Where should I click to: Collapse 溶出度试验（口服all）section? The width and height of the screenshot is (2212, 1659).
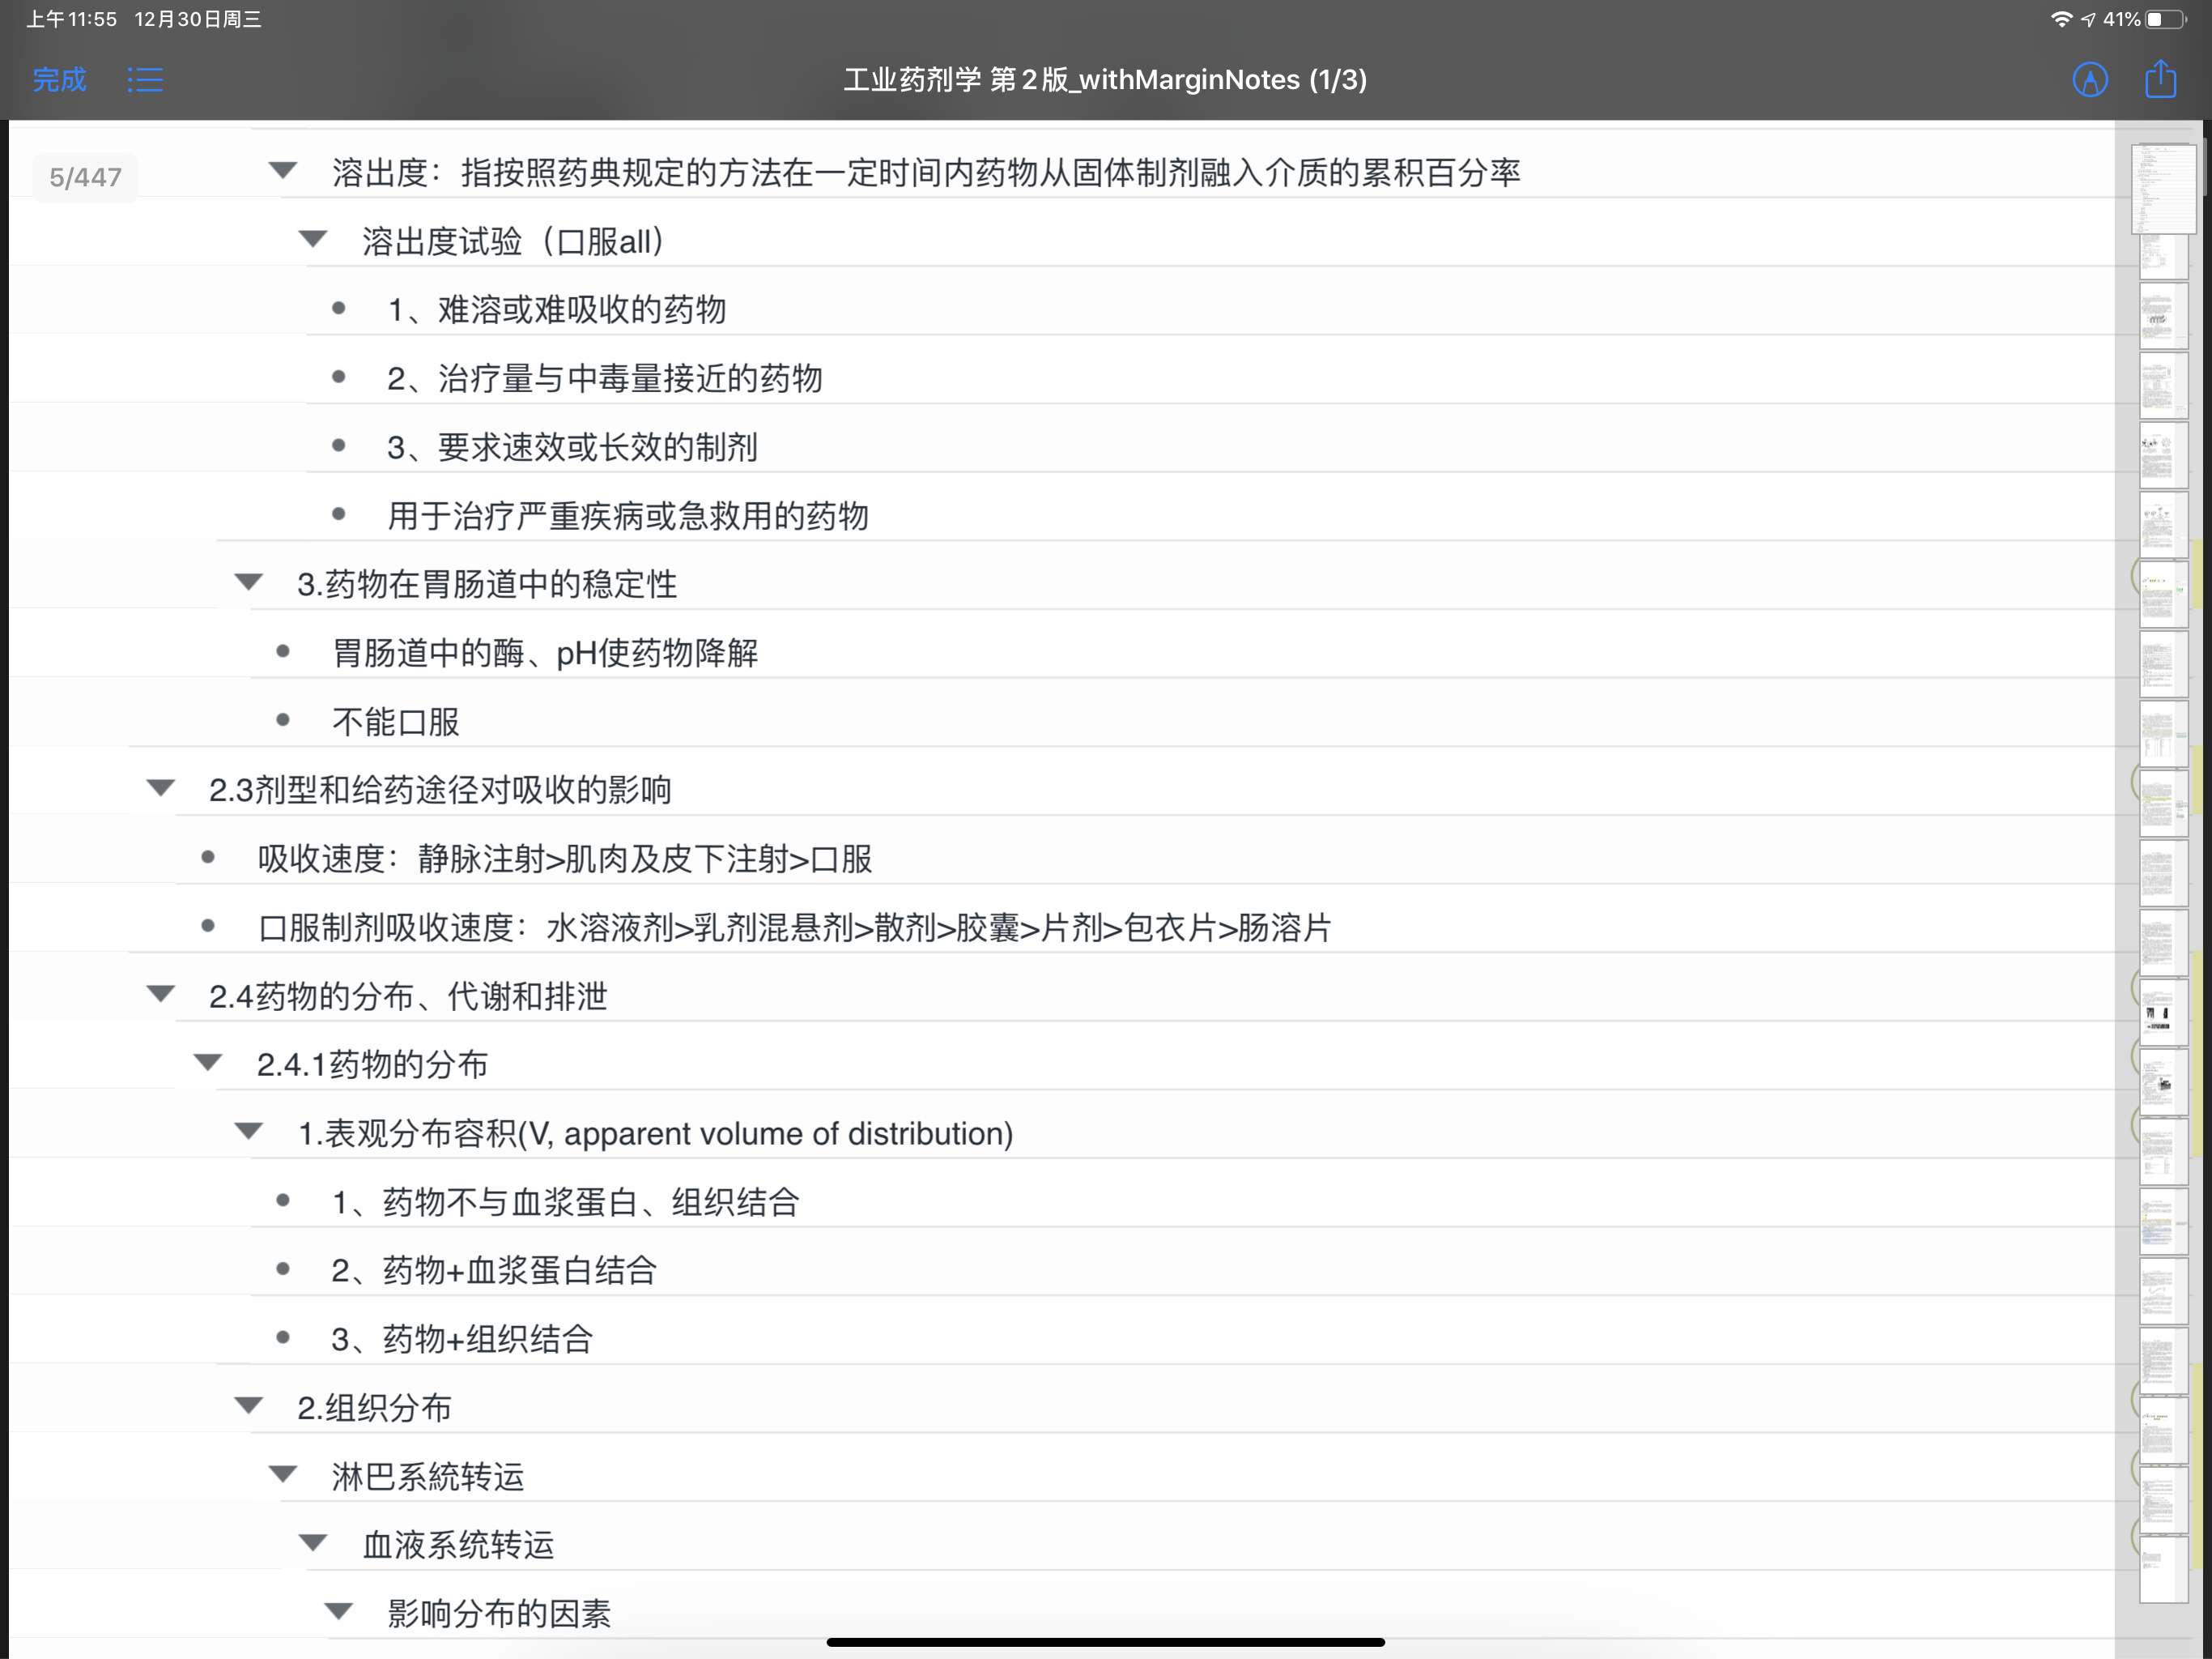pos(313,239)
